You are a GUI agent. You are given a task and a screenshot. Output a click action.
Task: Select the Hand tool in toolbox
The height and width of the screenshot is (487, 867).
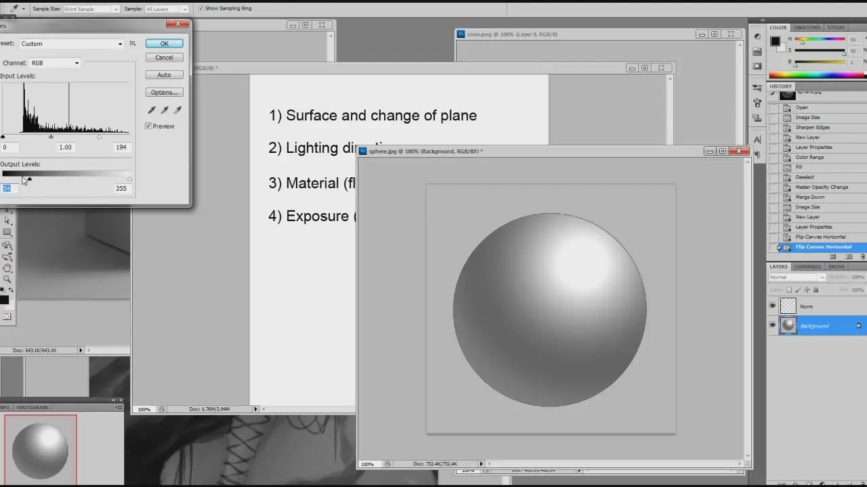7,268
